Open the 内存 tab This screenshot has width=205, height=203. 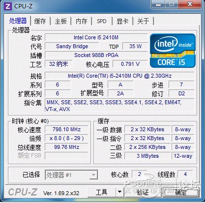(82, 21)
